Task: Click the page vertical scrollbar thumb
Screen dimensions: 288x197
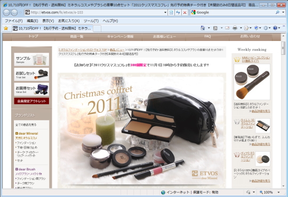Action: coord(283,48)
